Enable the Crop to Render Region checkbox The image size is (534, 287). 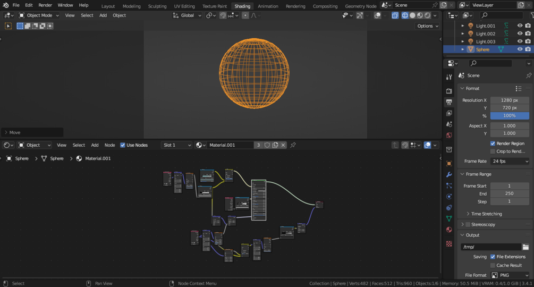pos(493,151)
